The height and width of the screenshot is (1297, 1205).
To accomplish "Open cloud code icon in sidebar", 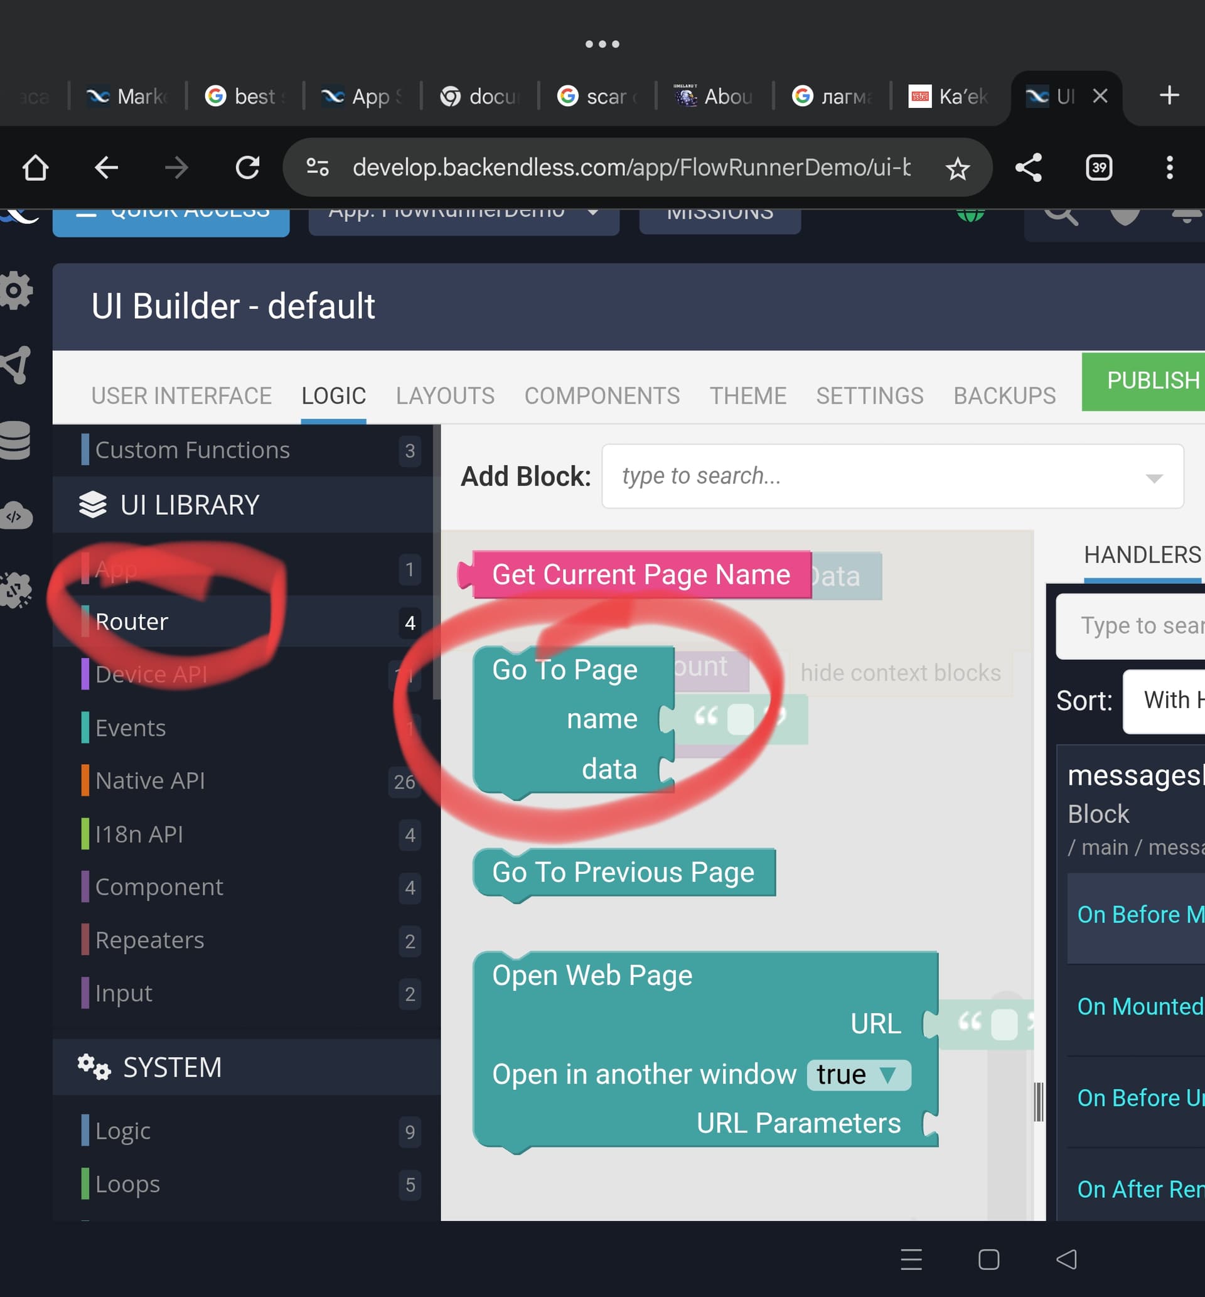I will [x=16, y=516].
